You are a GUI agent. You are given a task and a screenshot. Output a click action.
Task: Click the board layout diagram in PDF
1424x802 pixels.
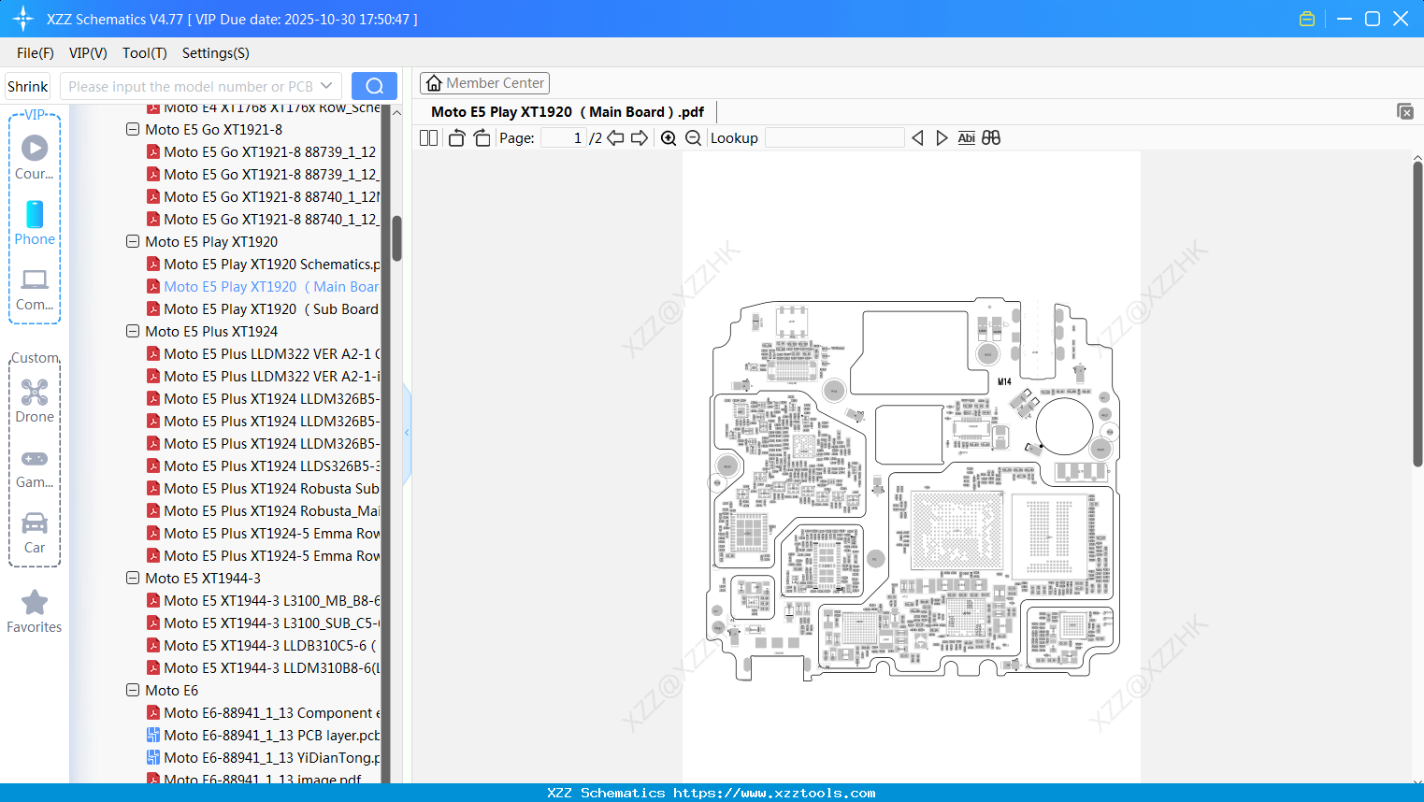914,489
